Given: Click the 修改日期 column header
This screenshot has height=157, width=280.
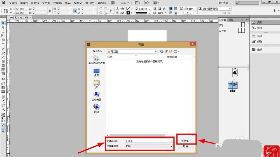Looking at the screenshot, I should [x=180, y=57].
